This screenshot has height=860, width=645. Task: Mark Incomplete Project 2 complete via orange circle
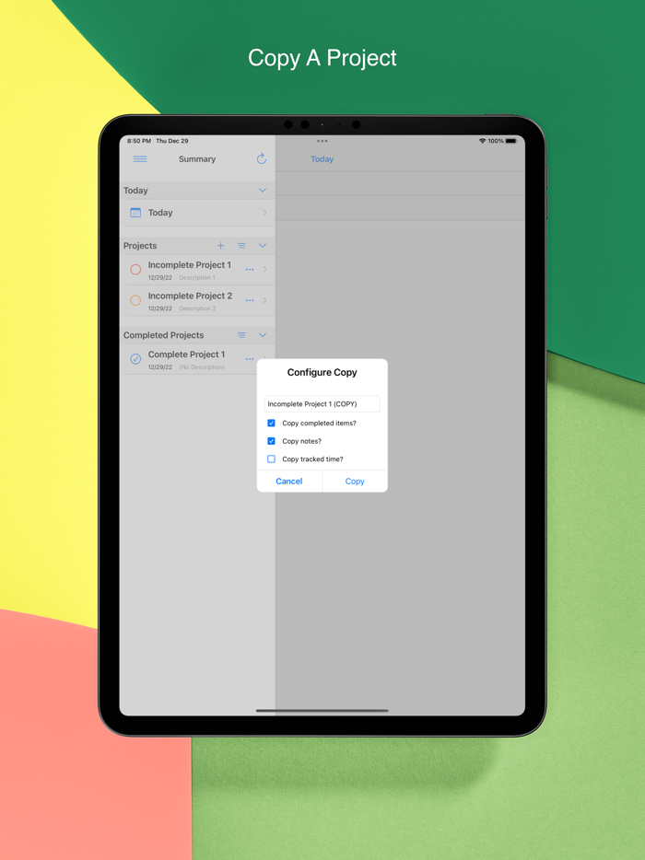[135, 300]
